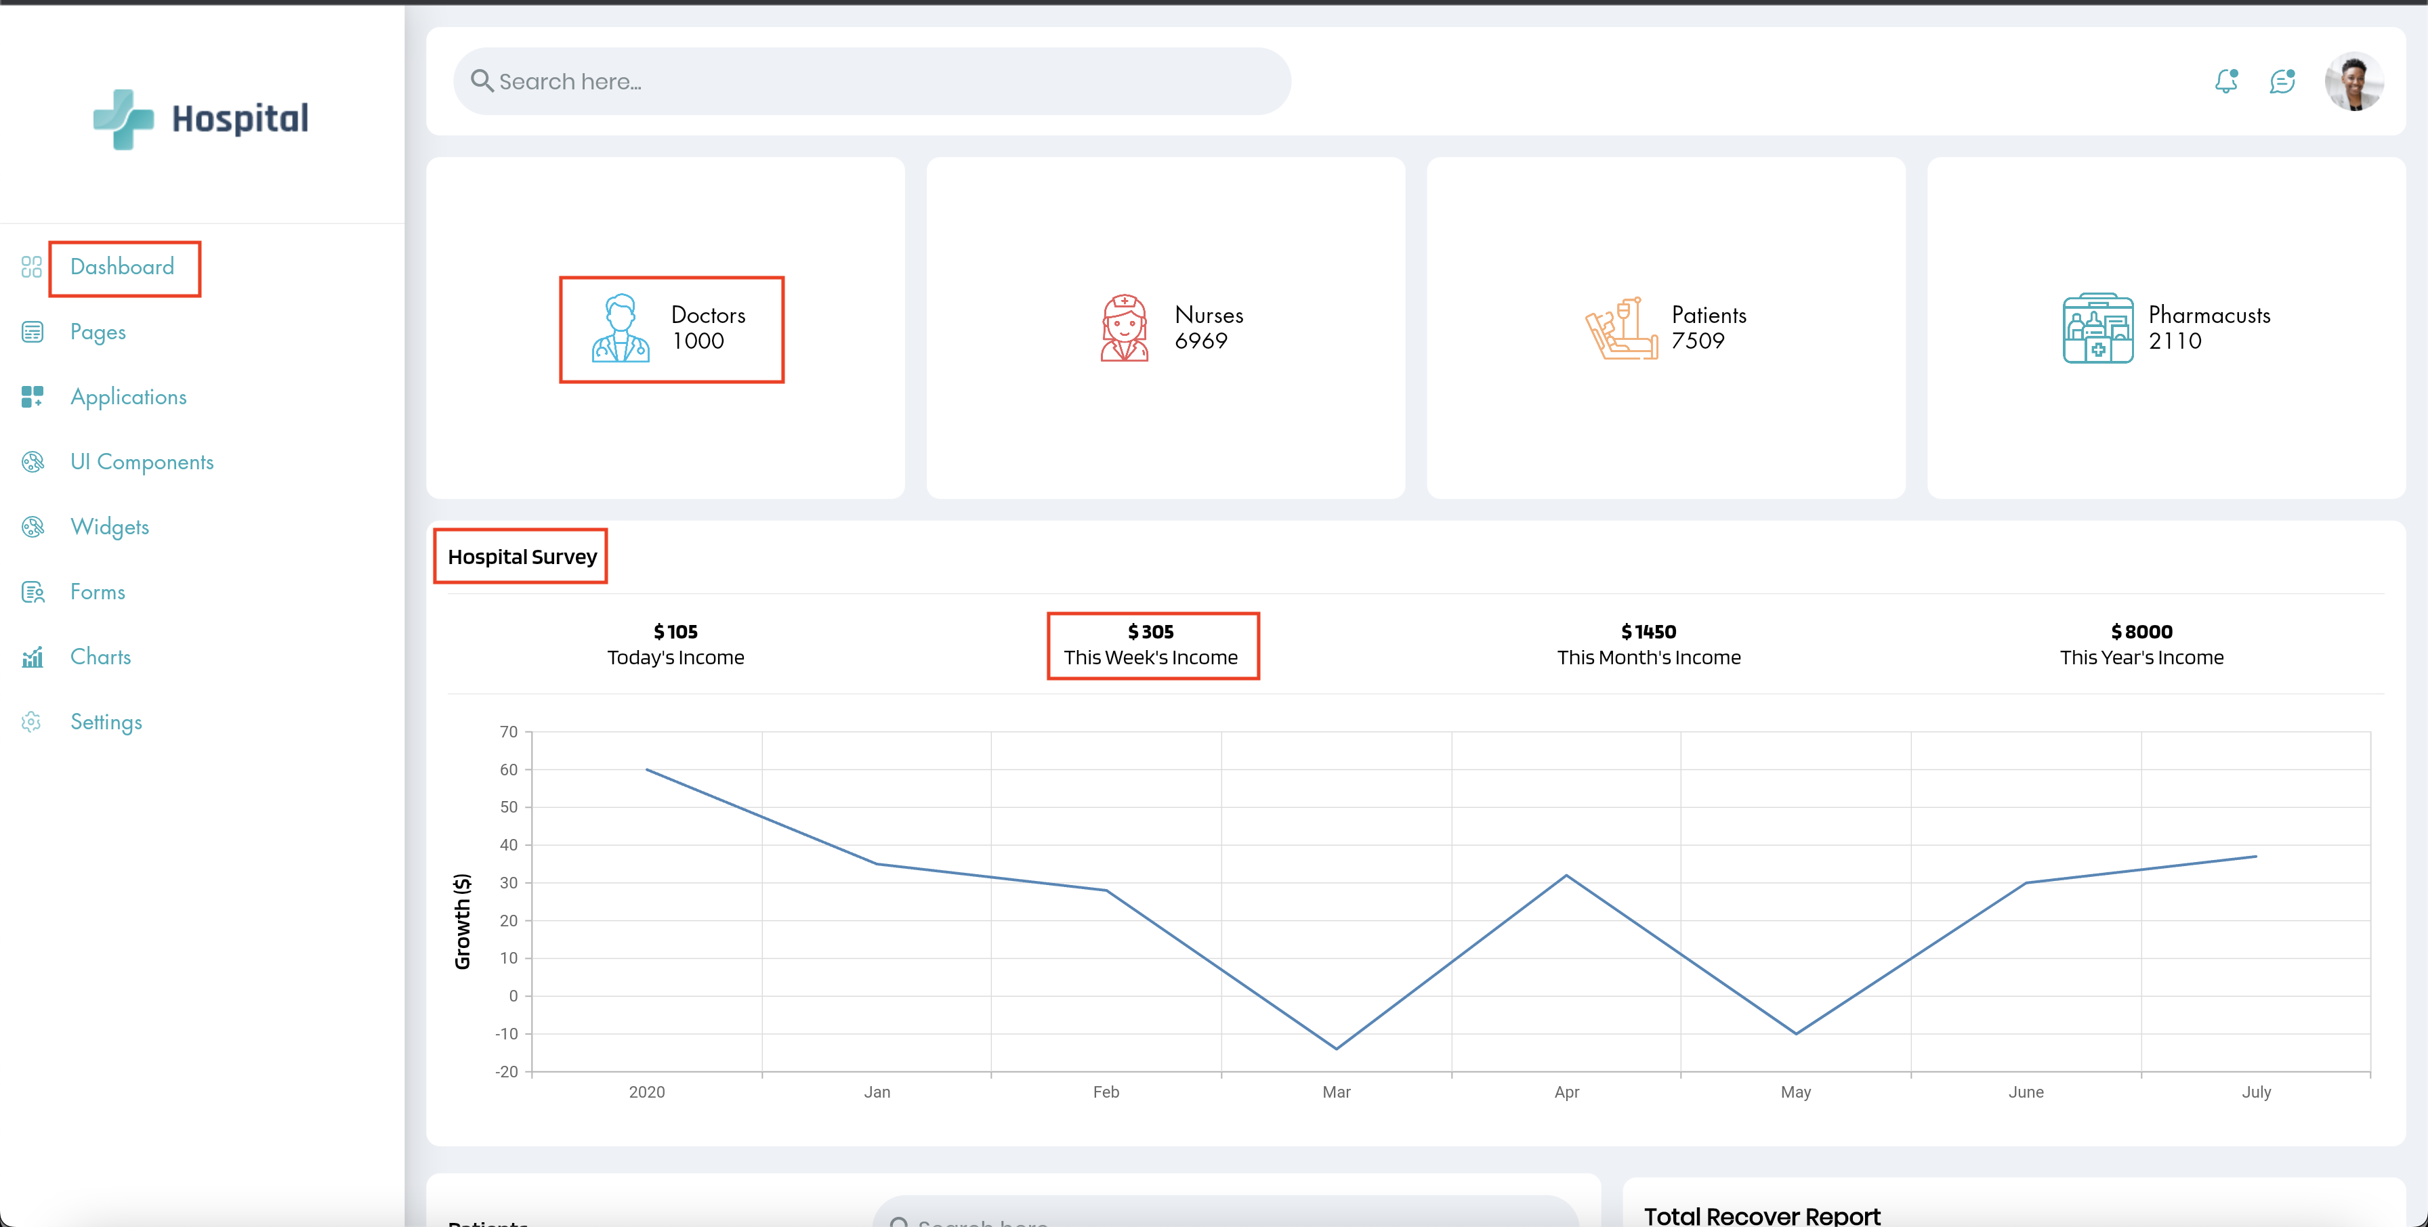
Task: Go to Widgets menu item
Action: 109,527
